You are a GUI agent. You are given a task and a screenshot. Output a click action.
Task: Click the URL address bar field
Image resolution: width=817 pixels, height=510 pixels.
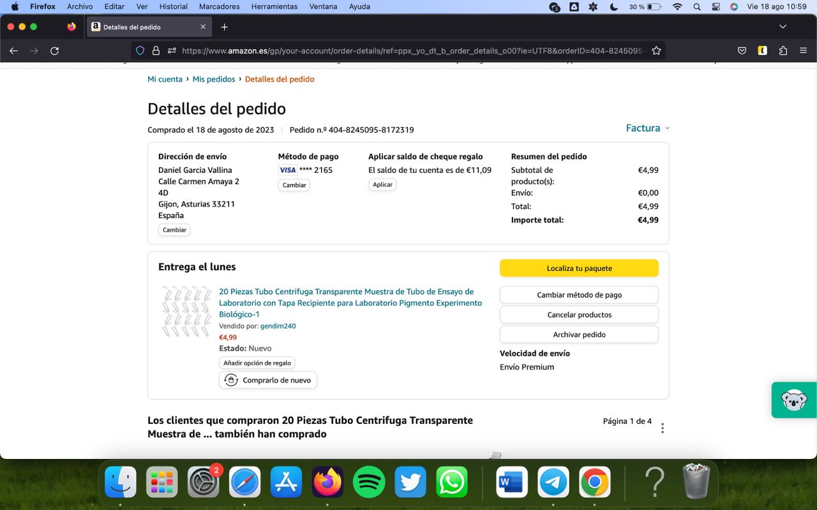coord(408,51)
